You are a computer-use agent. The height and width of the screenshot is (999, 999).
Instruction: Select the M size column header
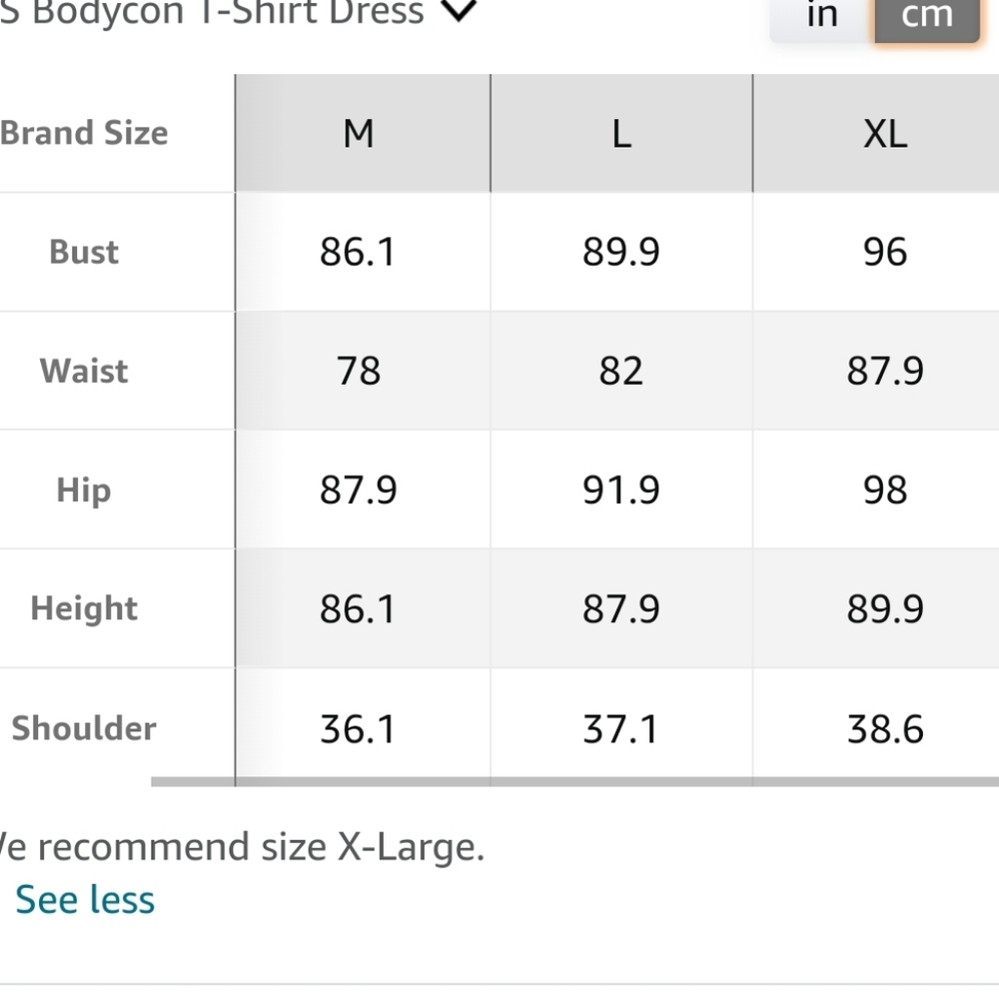[x=359, y=133]
